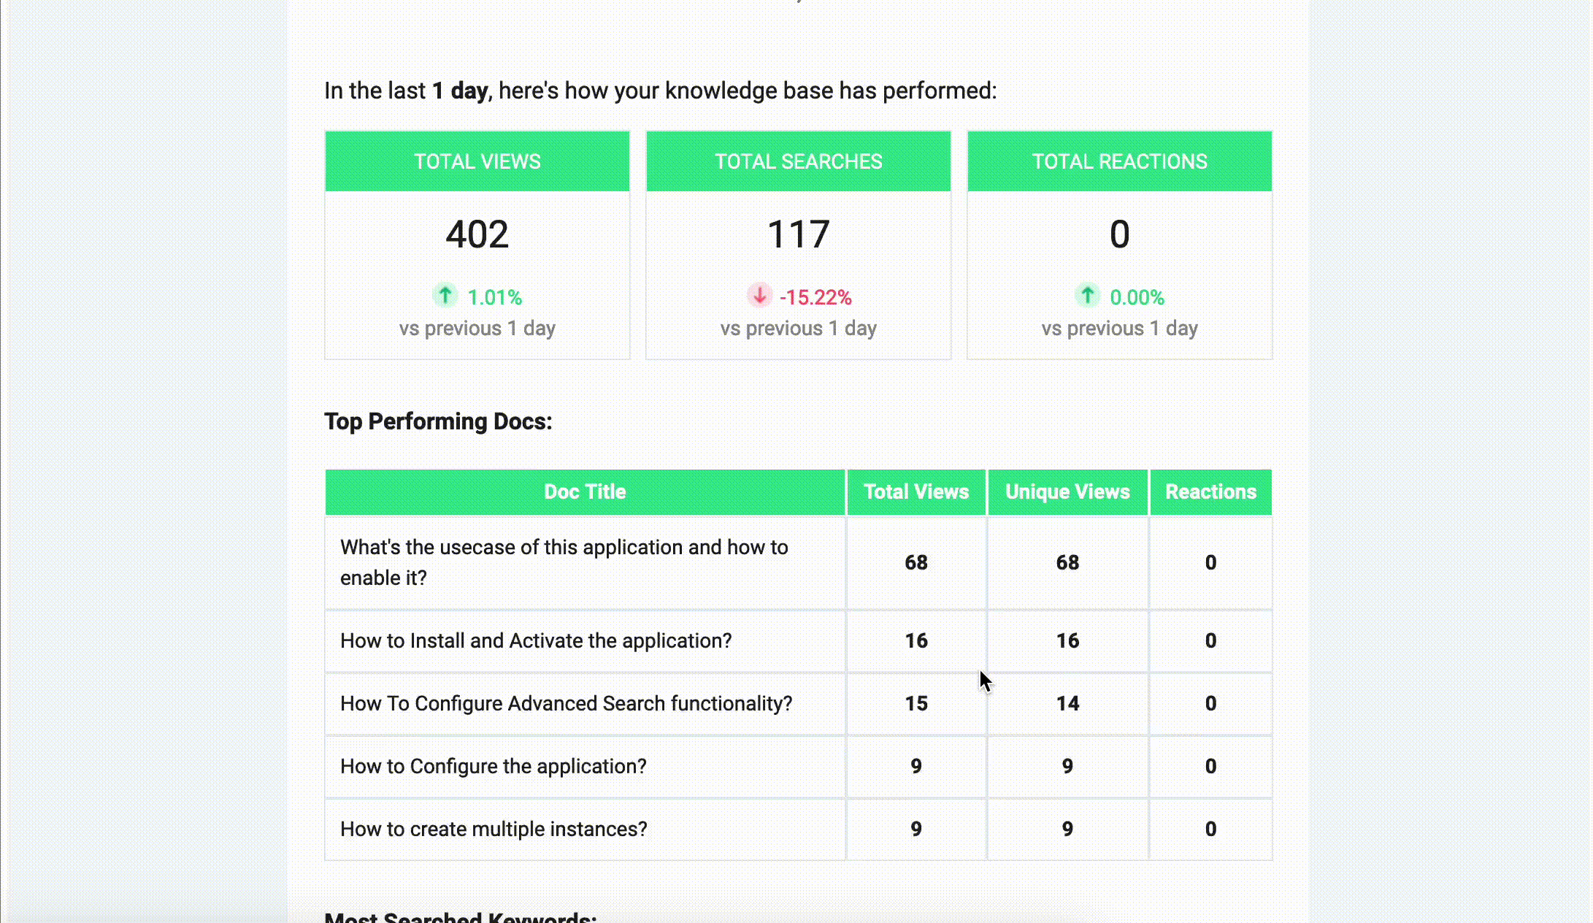
Task: Open 'How to create multiple instances?' doc
Action: 494,830
